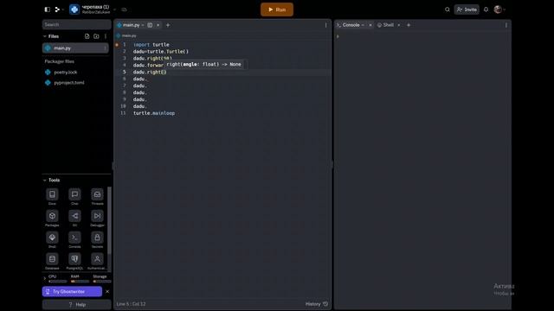Expand the resources usage chevron
Image resolution: width=554 pixels, height=311 pixels.
(45, 279)
